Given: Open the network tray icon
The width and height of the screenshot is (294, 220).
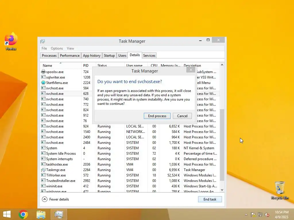Looking at the screenshot, I should [x=260, y=215].
